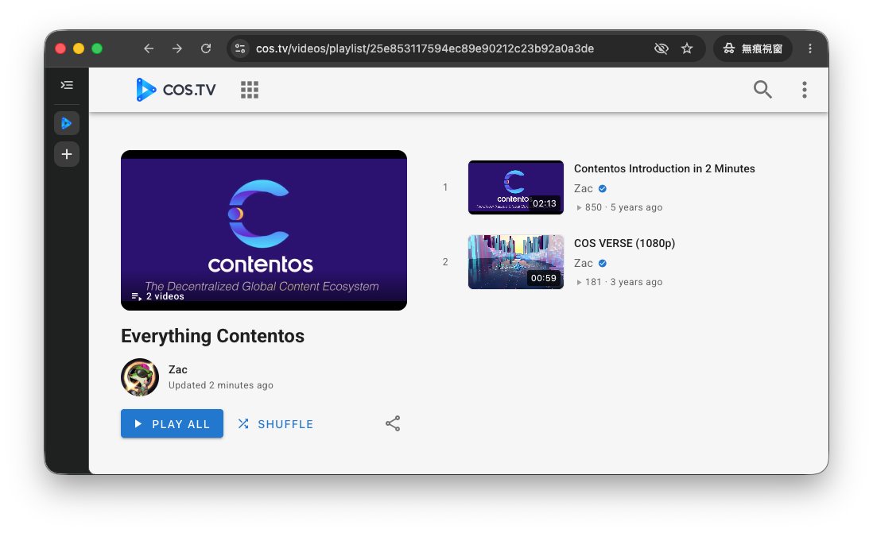The width and height of the screenshot is (873, 533).
Task: Open the Contentos Introduction video thumbnail
Action: [515, 187]
